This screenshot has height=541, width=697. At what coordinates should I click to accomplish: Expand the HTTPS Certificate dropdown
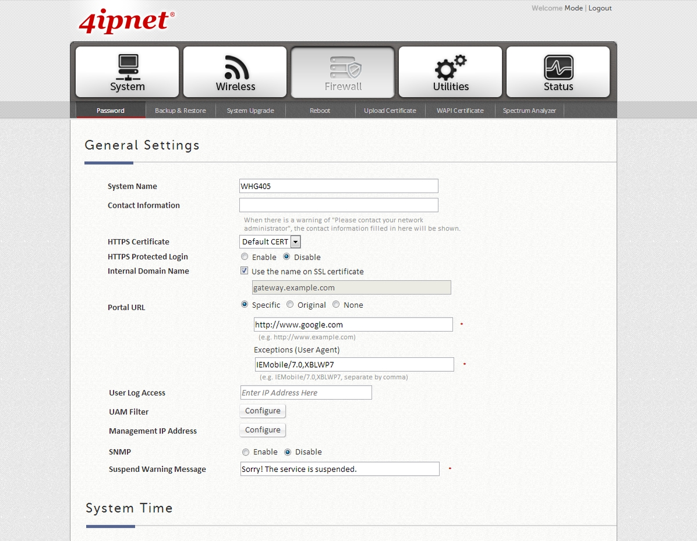[295, 242]
